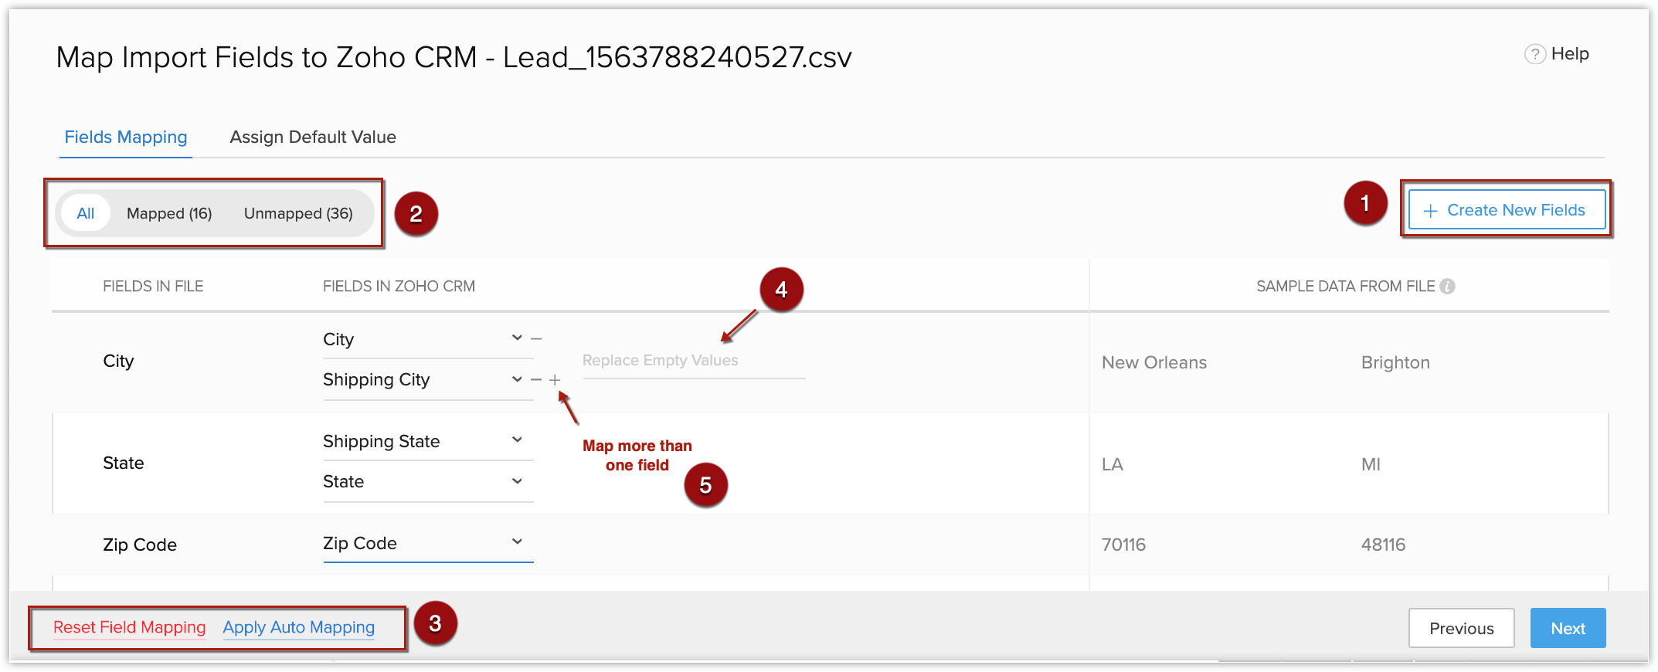Filter to Mapped (16) fields
Screen dimensions: 1658x672
click(169, 213)
